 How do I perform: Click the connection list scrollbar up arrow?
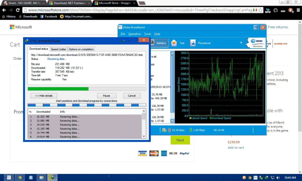[x=144, y=111]
